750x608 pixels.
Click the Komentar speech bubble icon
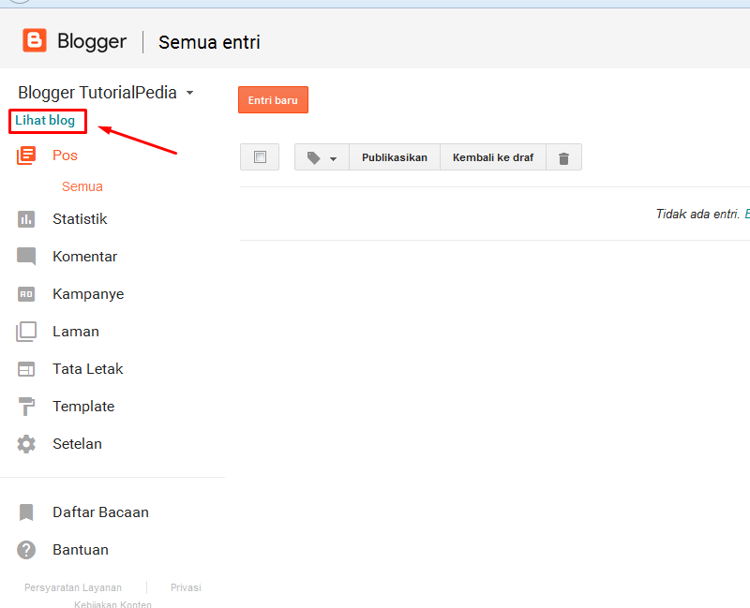tap(26, 256)
